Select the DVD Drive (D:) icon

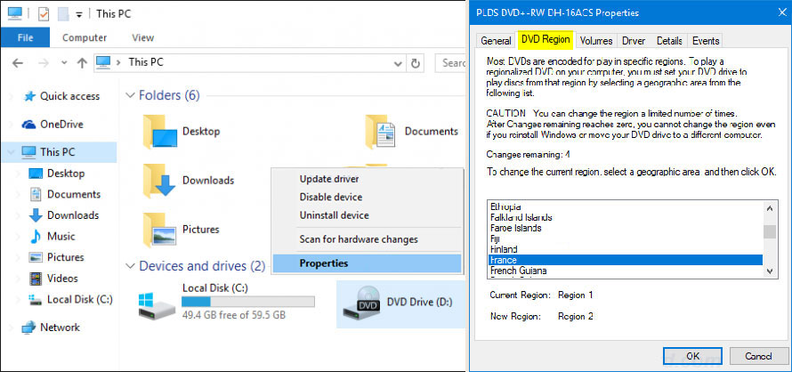pyautogui.click(x=361, y=303)
